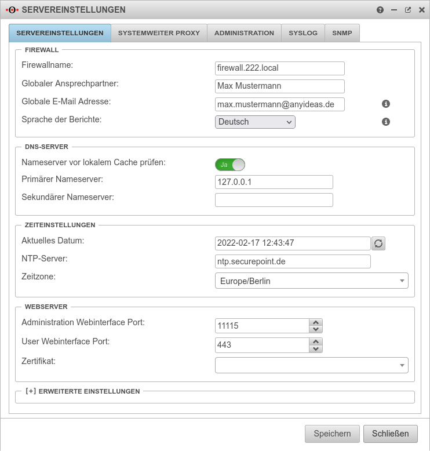Click info icon beside Sprache der Berichte
430x451 pixels.
coord(386,122)
